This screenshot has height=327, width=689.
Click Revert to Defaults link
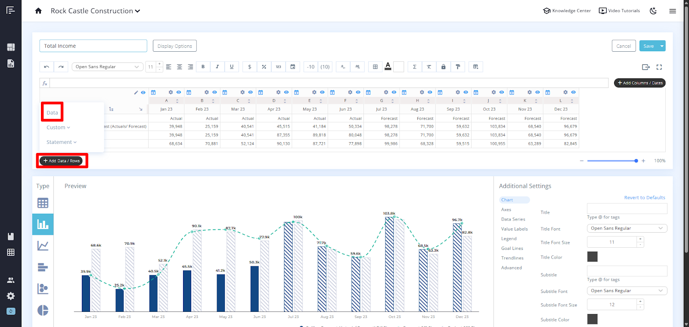tap(644, 198)
